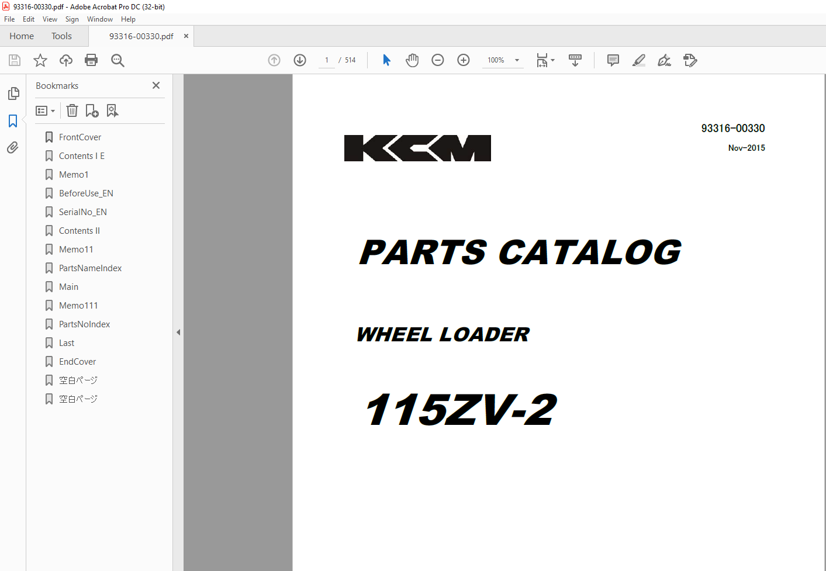Open the Sign menu
This screenshot has width=826, height=571.
pos(72,19)
